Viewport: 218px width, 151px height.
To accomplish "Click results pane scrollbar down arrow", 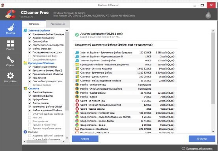I will click(213, 131).
